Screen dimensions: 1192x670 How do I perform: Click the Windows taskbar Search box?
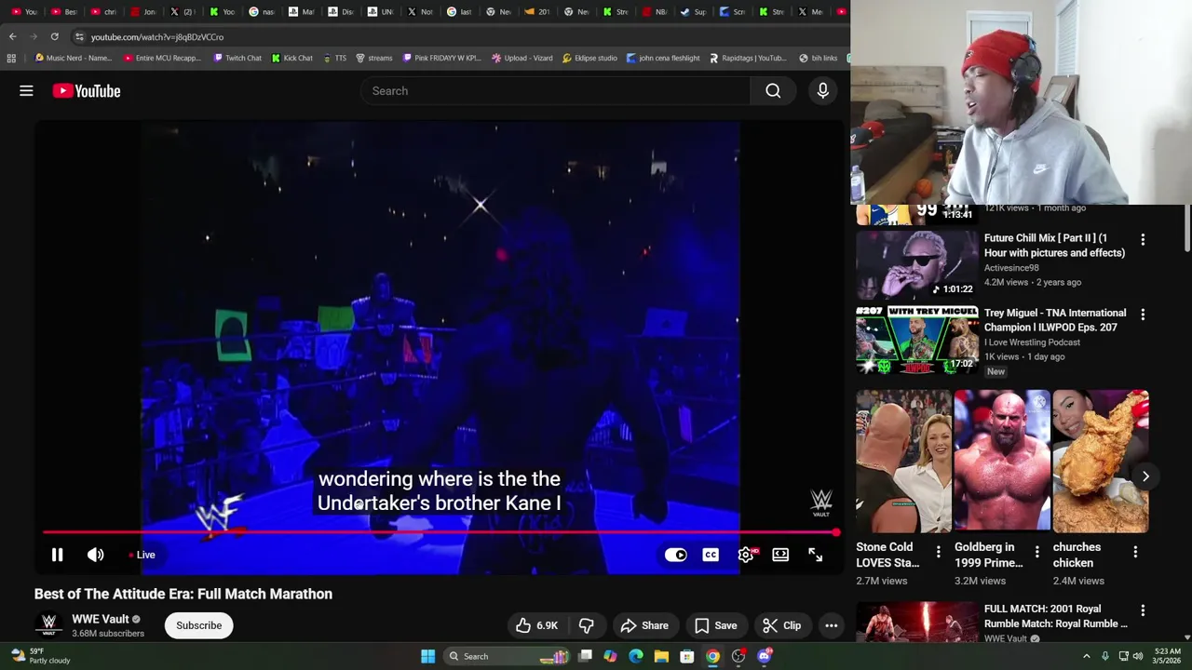click(506, 656)
